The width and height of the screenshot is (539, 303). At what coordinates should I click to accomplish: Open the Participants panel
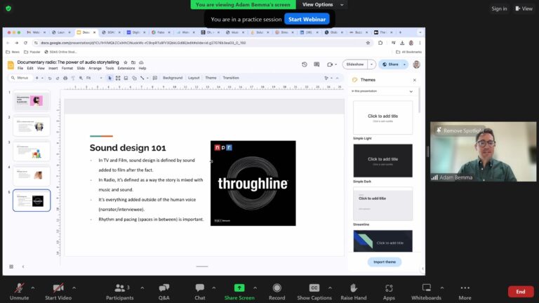coord(119,292)
